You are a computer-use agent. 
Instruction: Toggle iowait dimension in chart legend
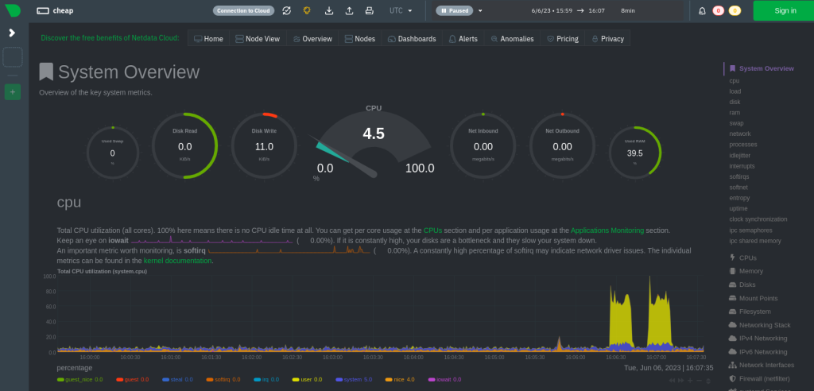445,380
